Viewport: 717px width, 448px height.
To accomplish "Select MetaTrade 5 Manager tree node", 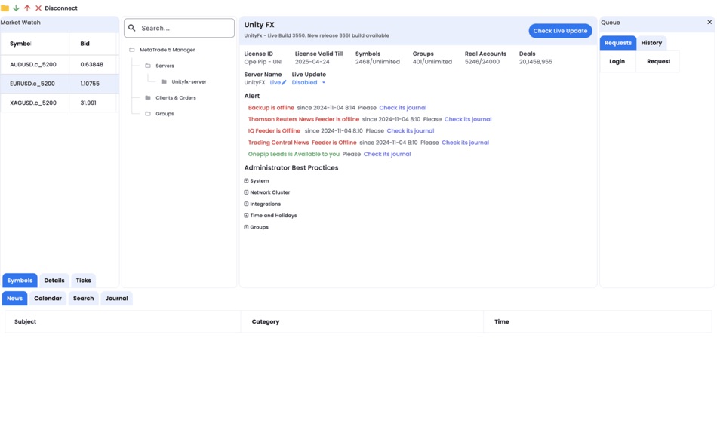I will point(168,49).
